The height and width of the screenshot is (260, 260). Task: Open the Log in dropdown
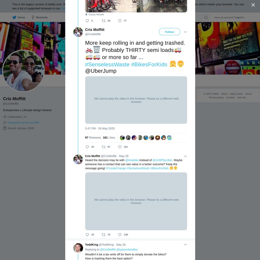coord(240,17)
